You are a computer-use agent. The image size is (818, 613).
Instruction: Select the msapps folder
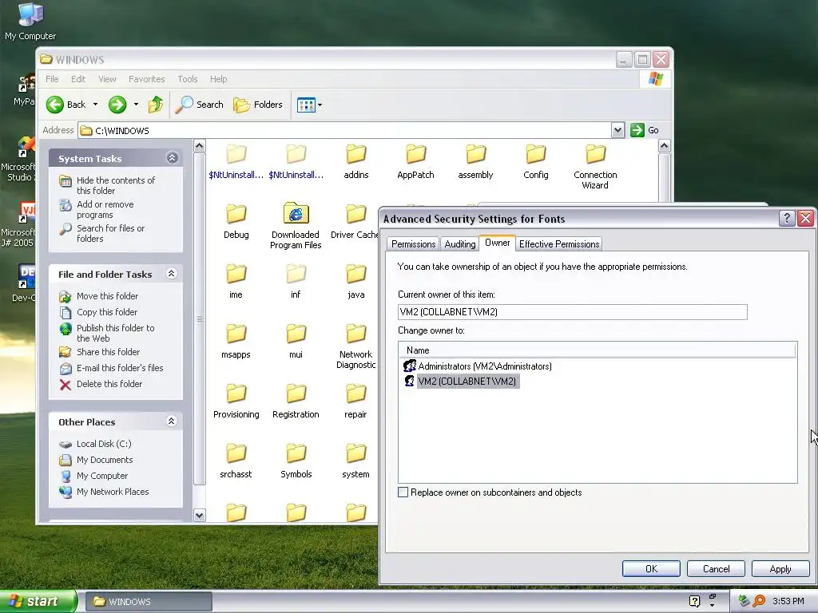(x=236, y=342)
